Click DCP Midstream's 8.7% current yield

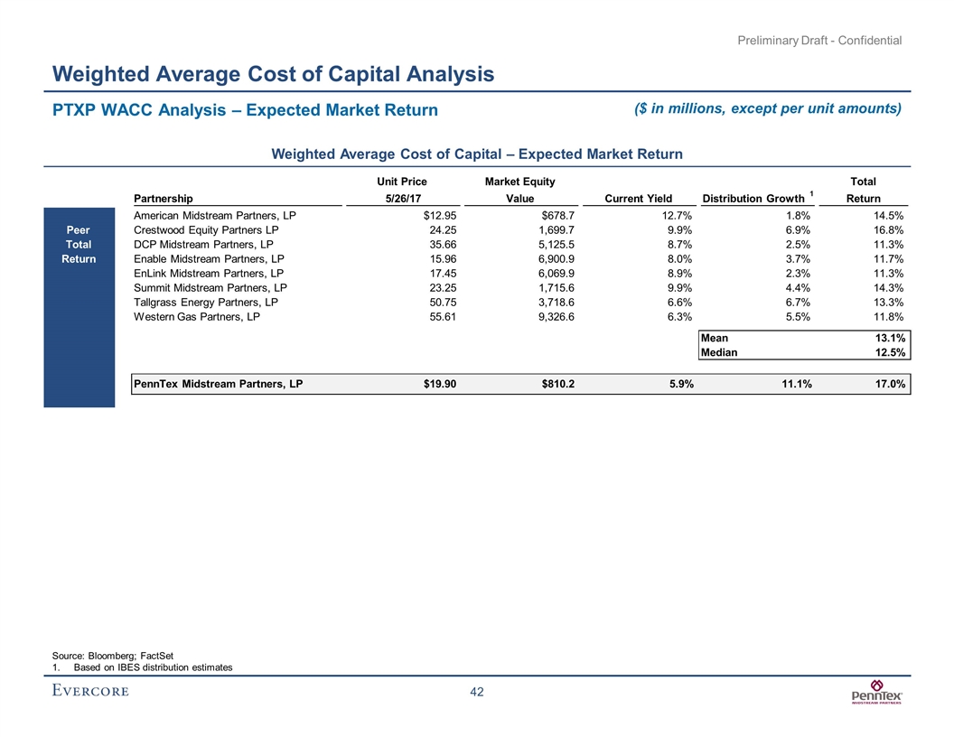pos(679,245)
